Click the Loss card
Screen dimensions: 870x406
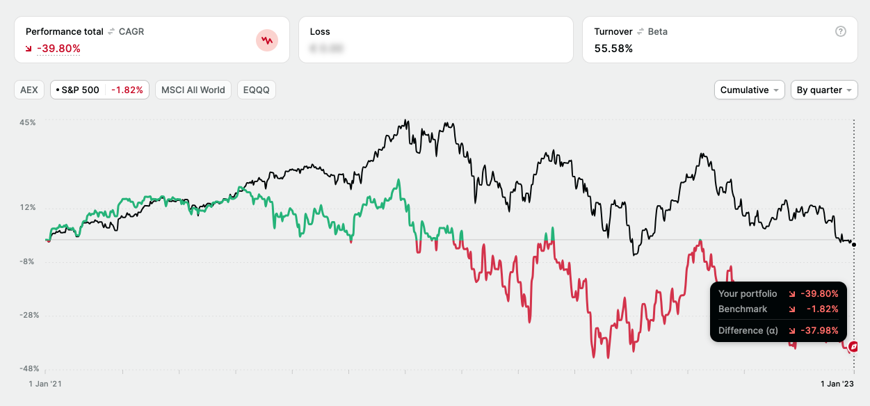pyautogui.click(x=435, y=40)
